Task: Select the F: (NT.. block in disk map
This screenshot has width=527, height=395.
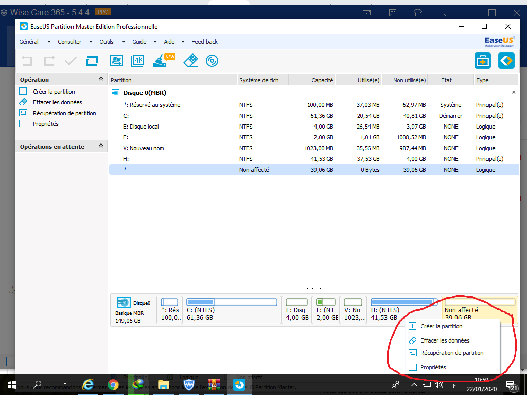Action: pos(326,310)
